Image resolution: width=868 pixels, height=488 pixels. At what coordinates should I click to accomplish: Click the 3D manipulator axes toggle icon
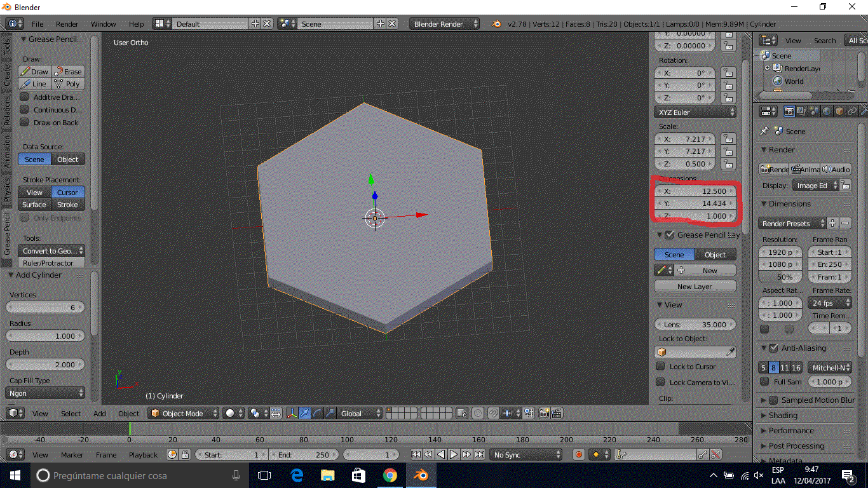click(x=292, y=413)
